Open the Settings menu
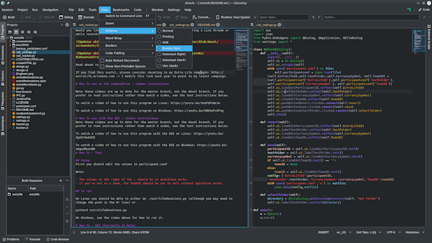The image size is (432, 243). click(174, 10)
